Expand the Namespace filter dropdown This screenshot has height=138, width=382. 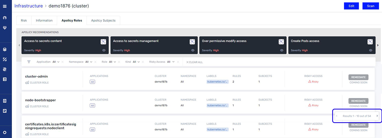click(89, 62)
